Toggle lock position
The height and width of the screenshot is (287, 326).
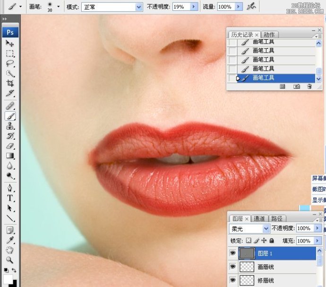(x=264, y=241)
